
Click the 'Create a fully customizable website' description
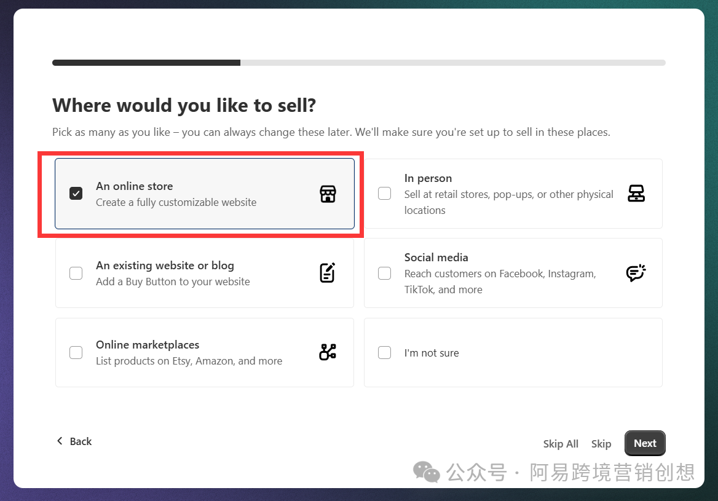176,202
